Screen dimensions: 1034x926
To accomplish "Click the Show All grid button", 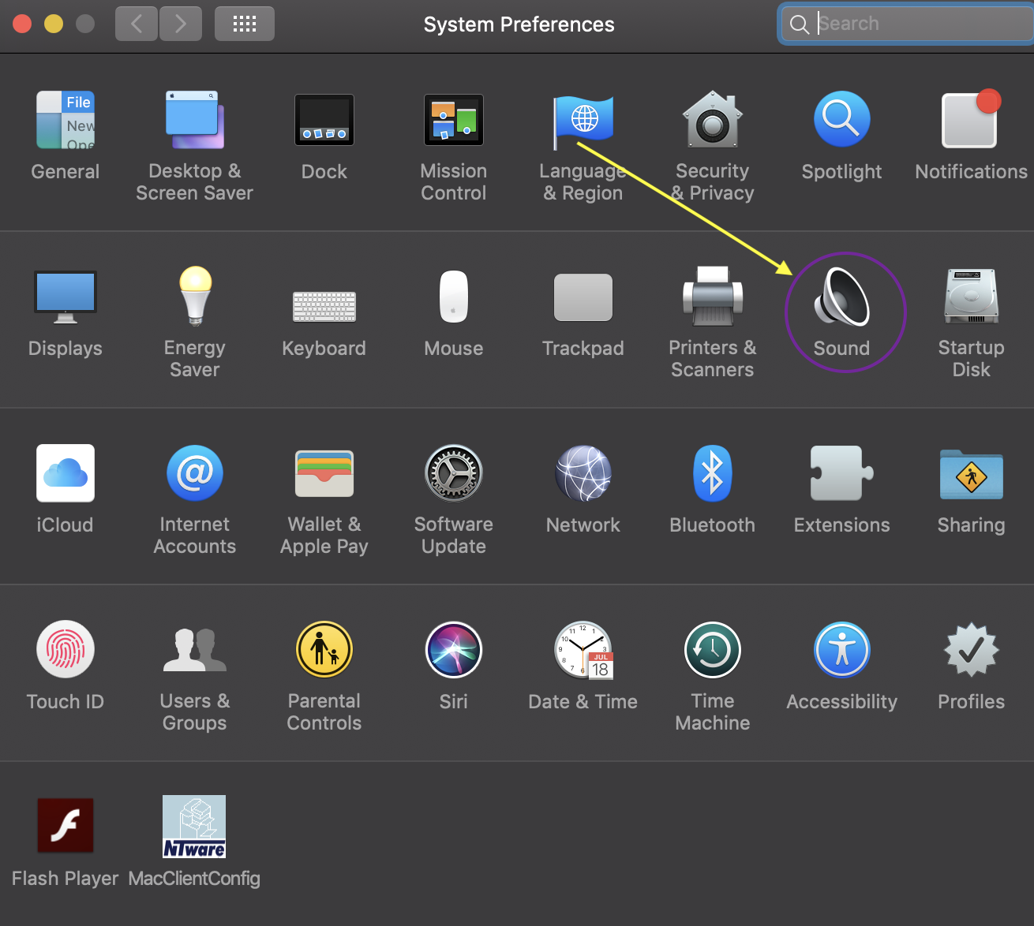I will pos(245,24).
